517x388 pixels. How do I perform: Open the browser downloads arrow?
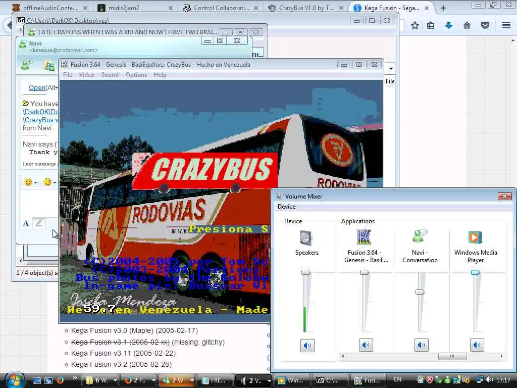coord(448,25)
